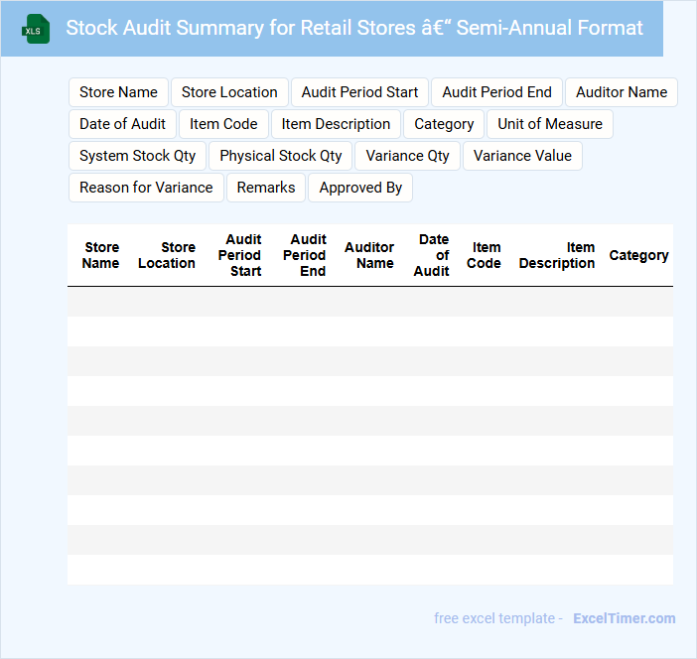Screen dimensions: 697x659
Task: Select the Reason for Variance tag
Action: [146, 188]
